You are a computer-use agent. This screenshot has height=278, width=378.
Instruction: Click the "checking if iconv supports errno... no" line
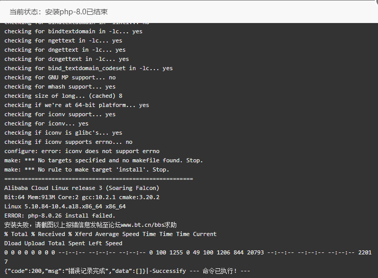tap(68, 142)
